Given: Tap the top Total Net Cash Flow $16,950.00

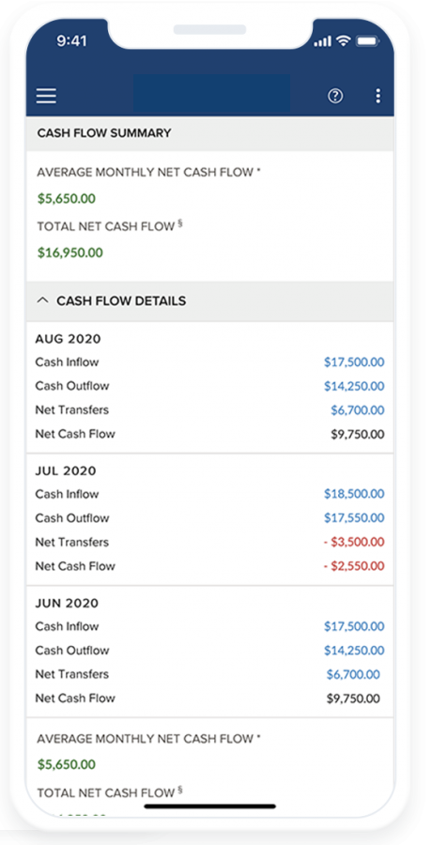Looking at the screenshot, I should 70,253.
